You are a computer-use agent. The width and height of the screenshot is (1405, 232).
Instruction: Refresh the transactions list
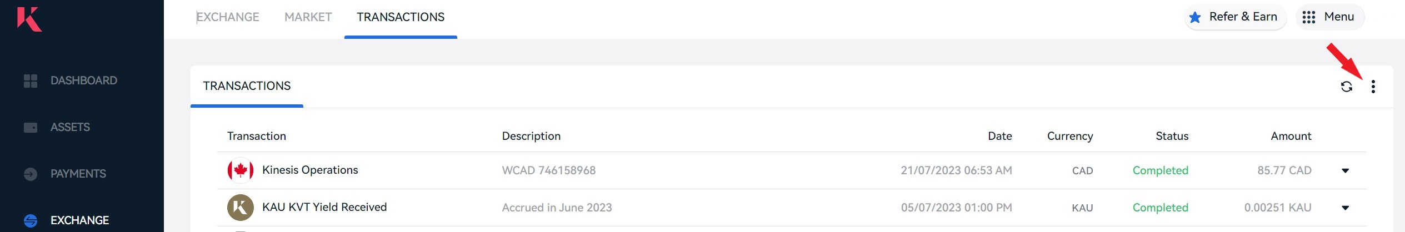pyautogui.click(x=1347, y=87)
